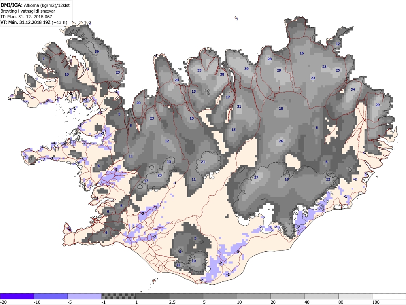Image resolution: width=406 pixels, height=305 pixels.
Task: Click the 'IT: Mán. 31. 12. 2018 06Z' line
Action: (26, 17)
